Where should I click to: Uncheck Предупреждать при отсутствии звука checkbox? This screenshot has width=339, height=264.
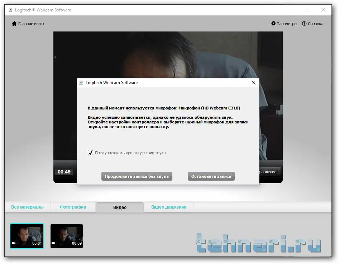(x=90, y=153)
